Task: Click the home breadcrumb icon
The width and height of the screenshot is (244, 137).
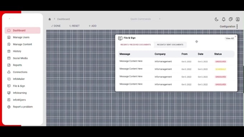Action: point(50,19)
